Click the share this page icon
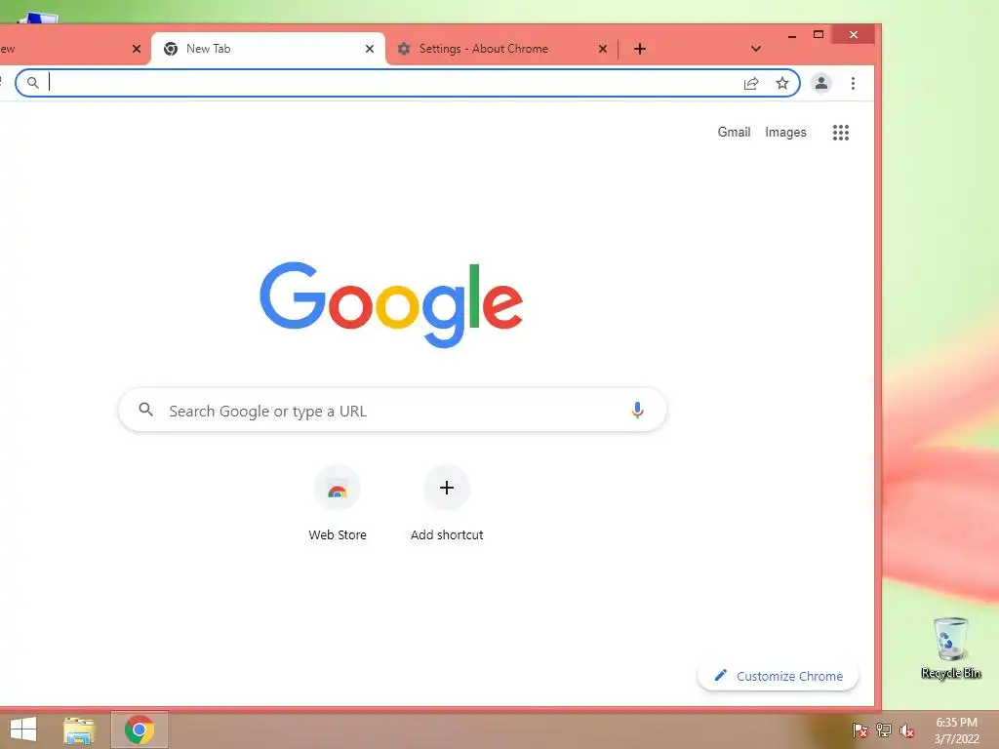The image size is (999, 749). click(x=751, y=84)
